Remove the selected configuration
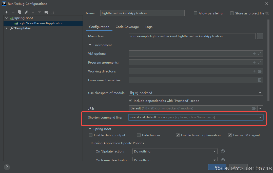Image resolution: width=273 pixels, height=173 pixels. click(x=13, y=12)
